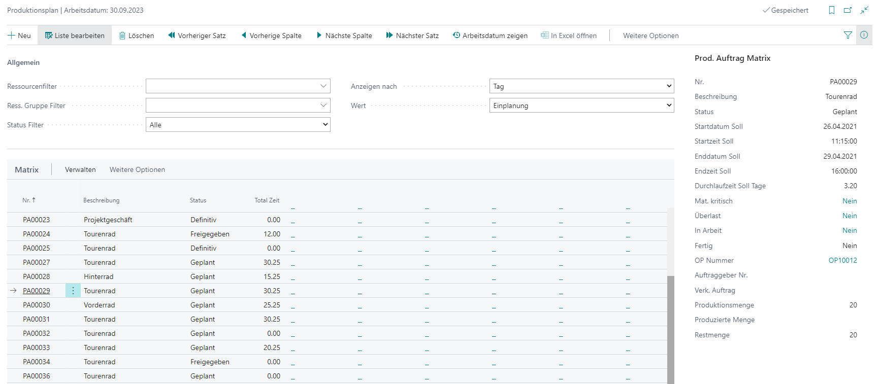The width and height of the screenshot is (880, 384).
Task: Click Total Zeit 20.25 in row PA00033
Action: [272, 347]
